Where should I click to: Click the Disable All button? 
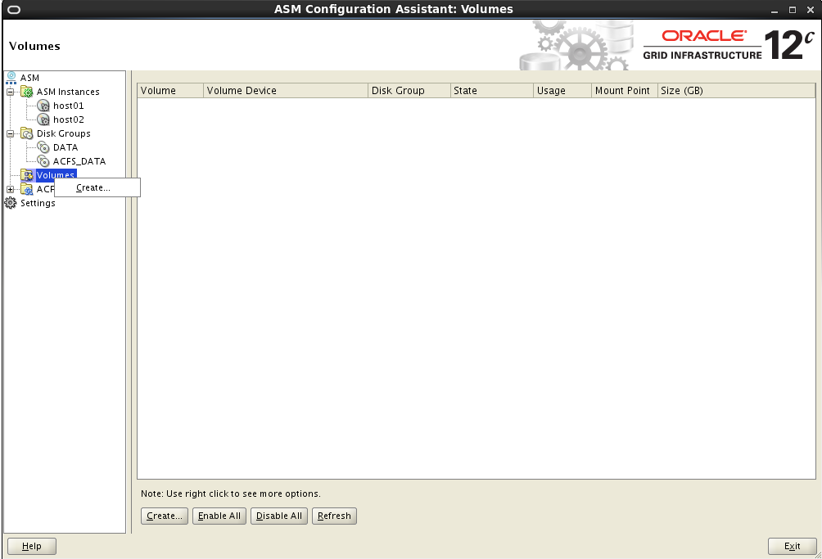coord(279,516)
